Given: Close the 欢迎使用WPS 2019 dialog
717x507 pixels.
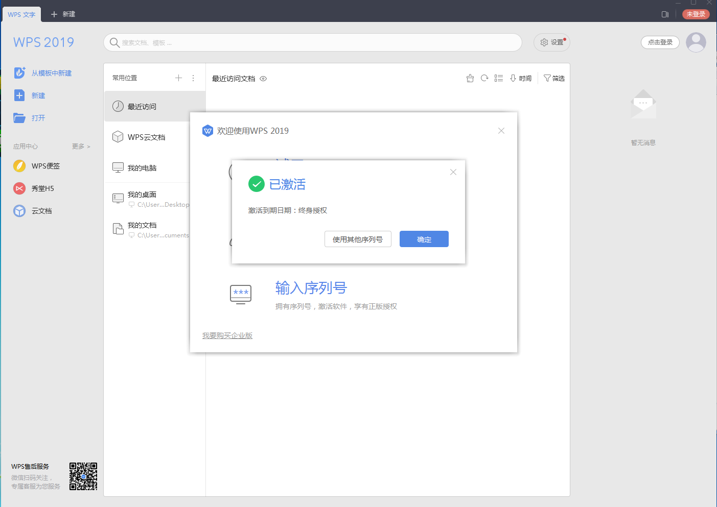Looking at the screenshot, I should [x=501, y=131].
